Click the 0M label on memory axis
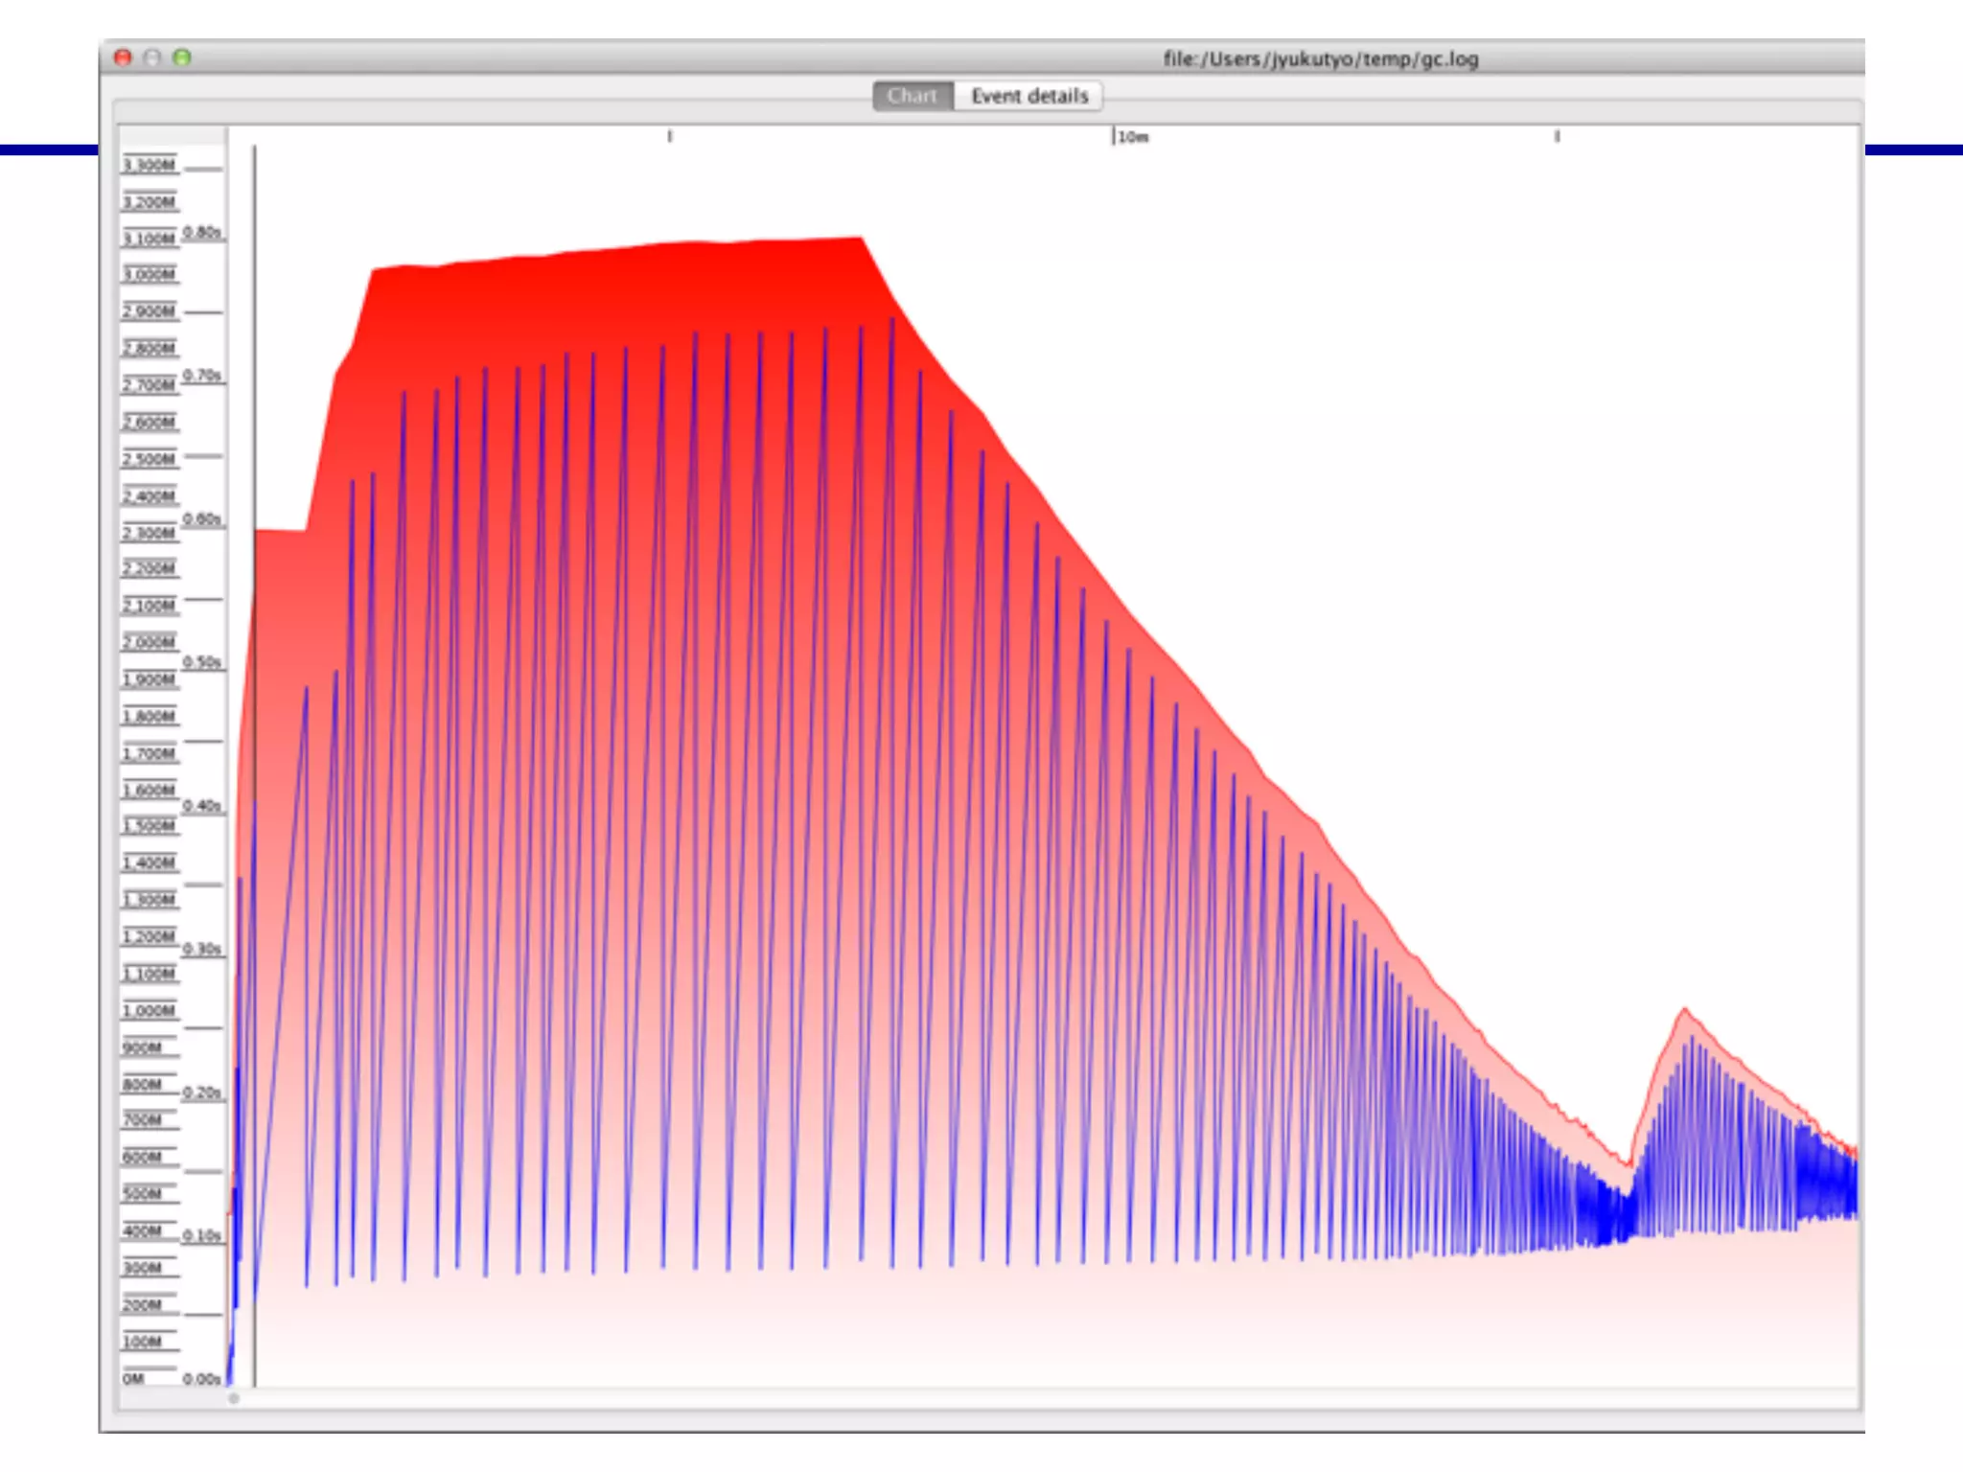This screenshot has width=1963, height=1472. point(133,1378)
